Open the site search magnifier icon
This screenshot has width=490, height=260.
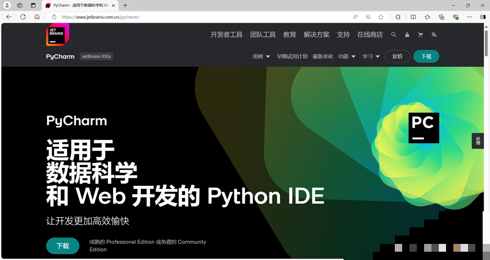[393, 35]
